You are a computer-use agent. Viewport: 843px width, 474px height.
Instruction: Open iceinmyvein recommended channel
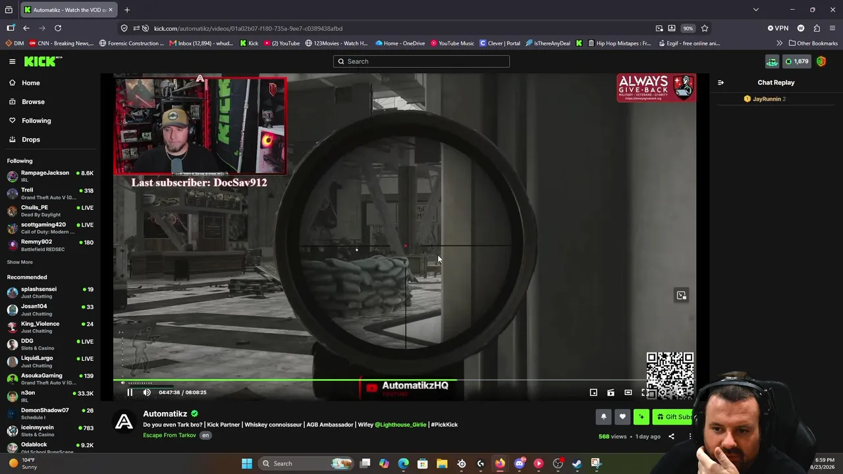point(50,431)
